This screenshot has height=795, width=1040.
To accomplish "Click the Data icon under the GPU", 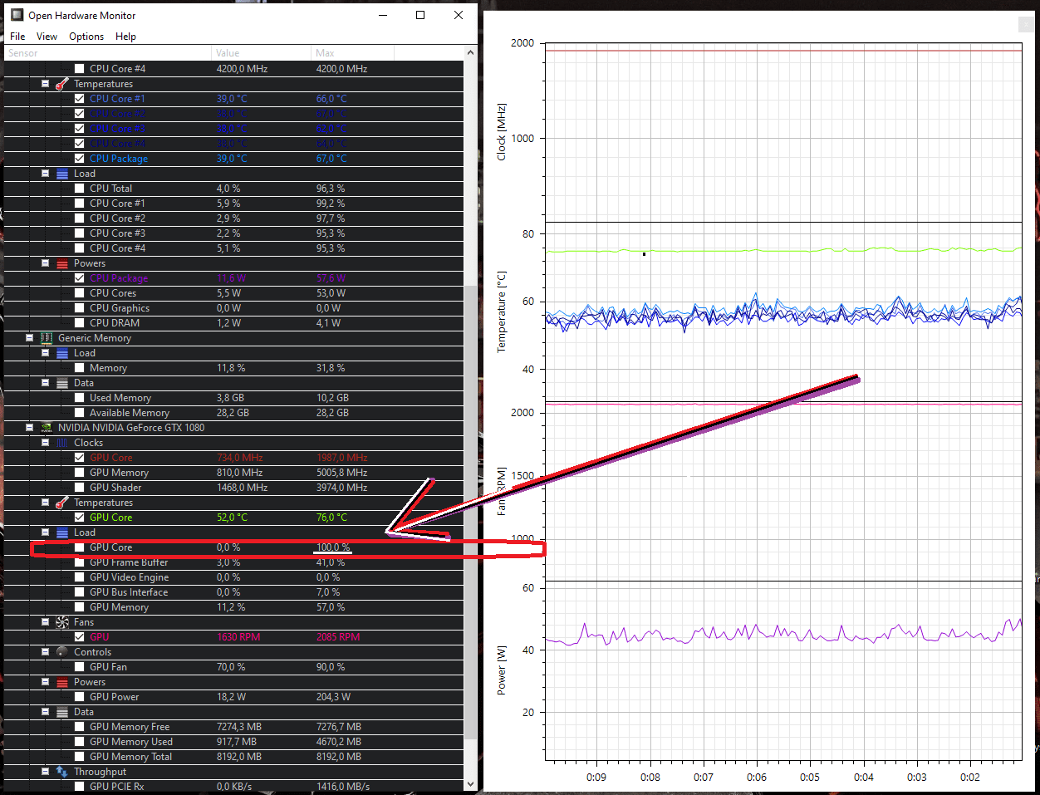I will pyautogui.click(x=62, y=712).
